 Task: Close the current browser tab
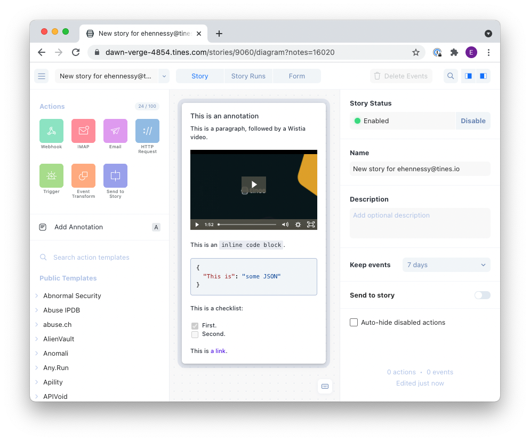pyautogui.click(x=199, y=34)
